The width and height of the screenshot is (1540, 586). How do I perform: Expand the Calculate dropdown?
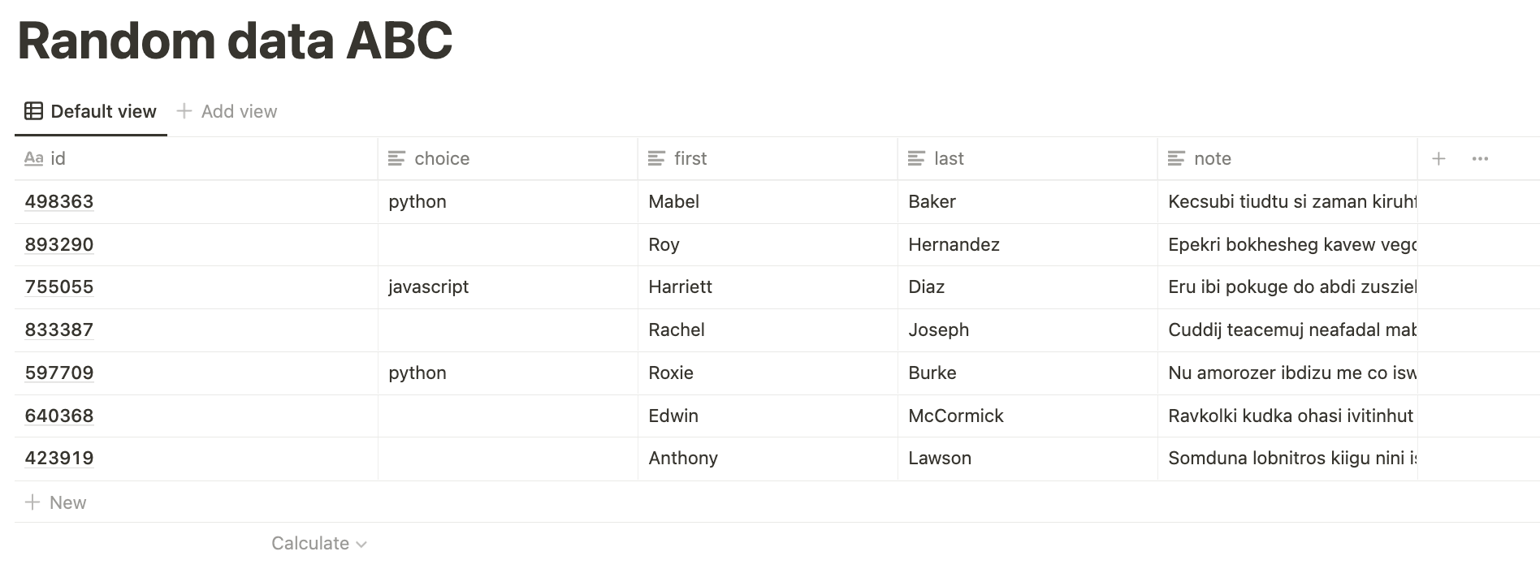[319, 543]
